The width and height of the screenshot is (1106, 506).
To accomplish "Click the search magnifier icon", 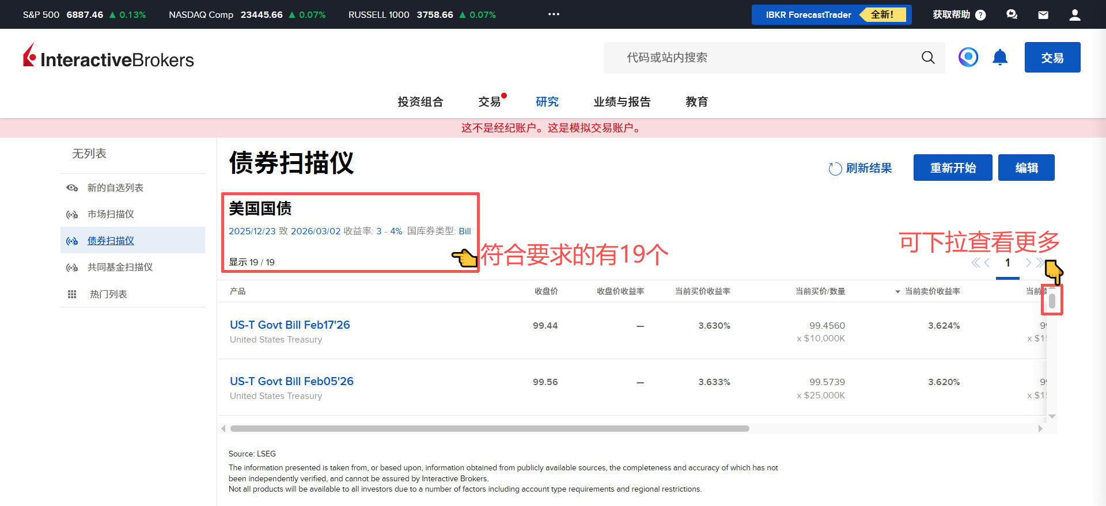I will point(927,58).
